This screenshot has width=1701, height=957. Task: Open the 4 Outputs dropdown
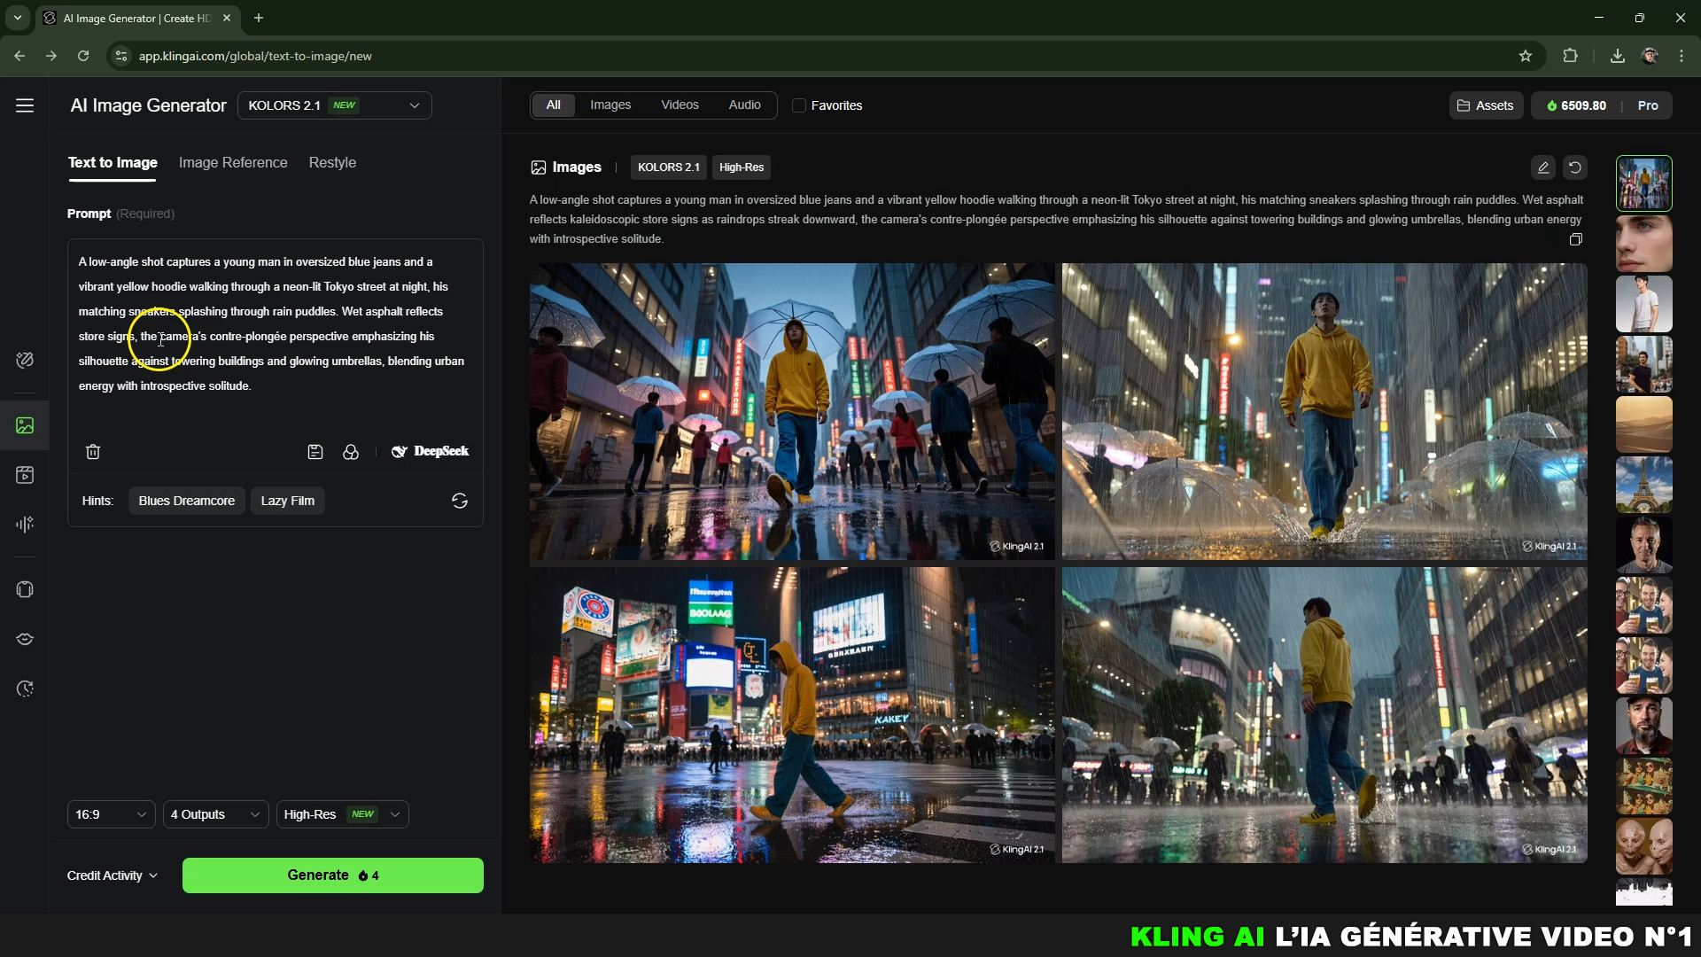point(215,814)
